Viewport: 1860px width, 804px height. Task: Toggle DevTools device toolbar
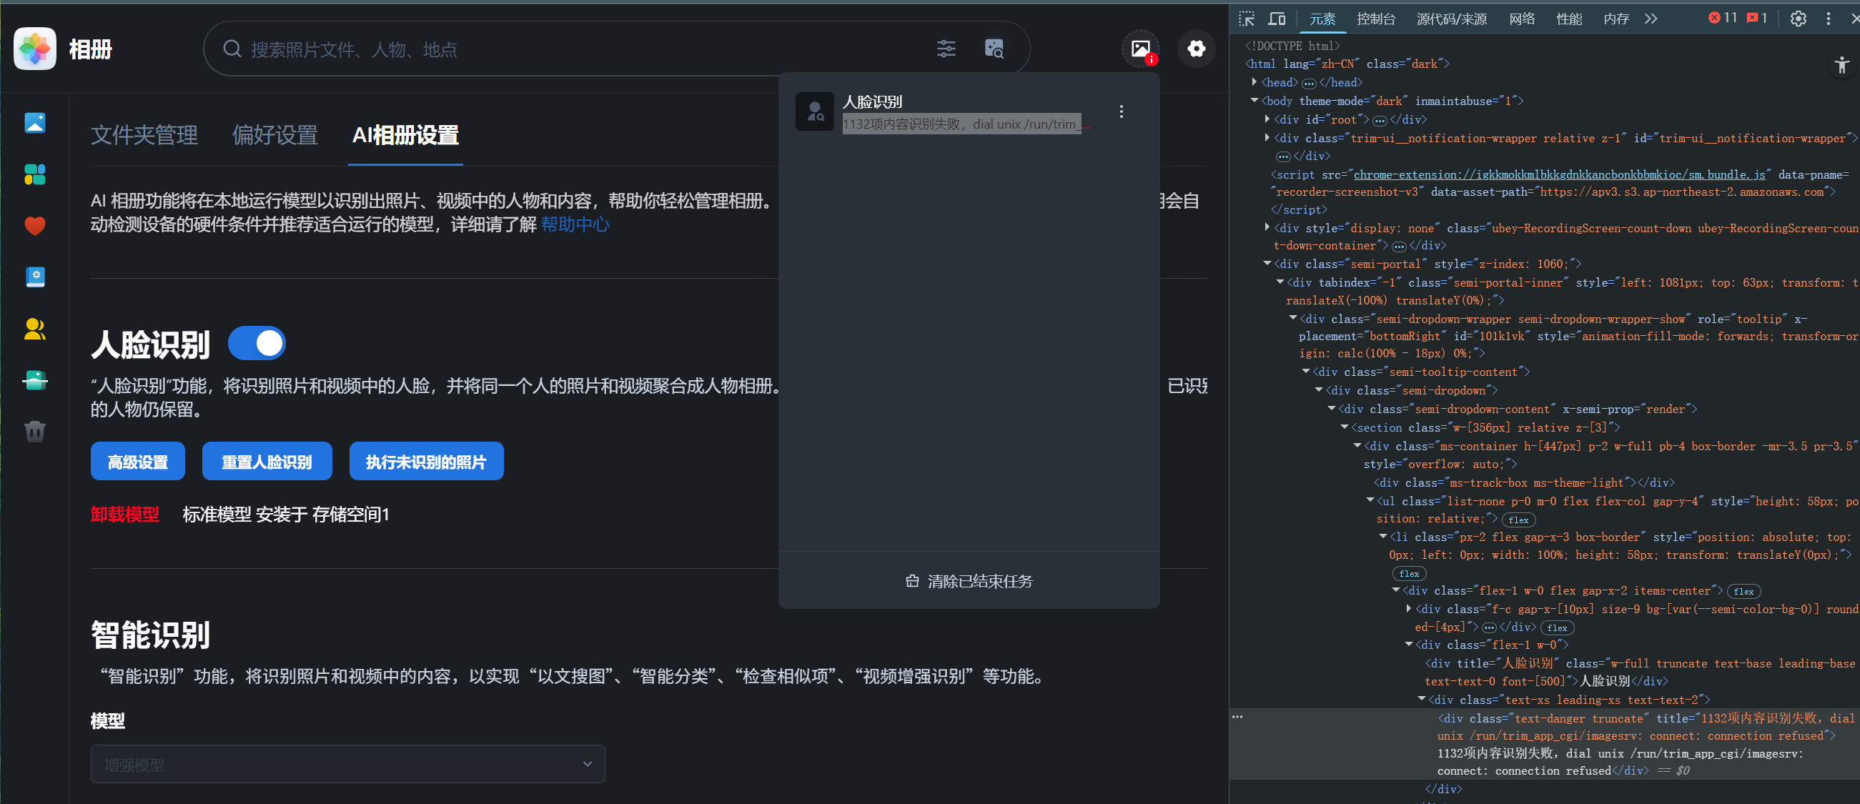point(1277,19)
